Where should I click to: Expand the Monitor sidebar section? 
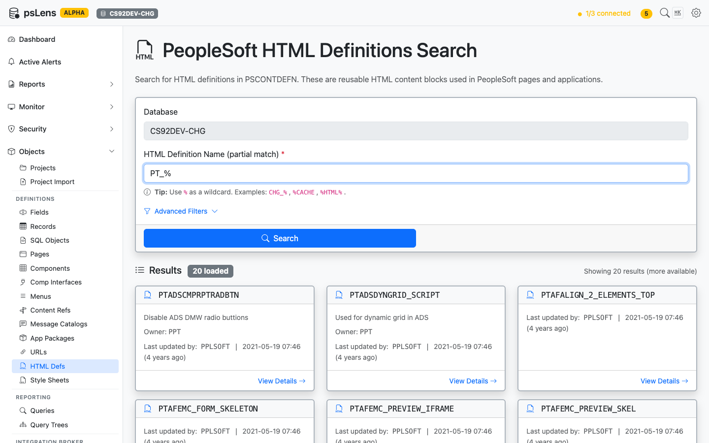pos(62,107)
